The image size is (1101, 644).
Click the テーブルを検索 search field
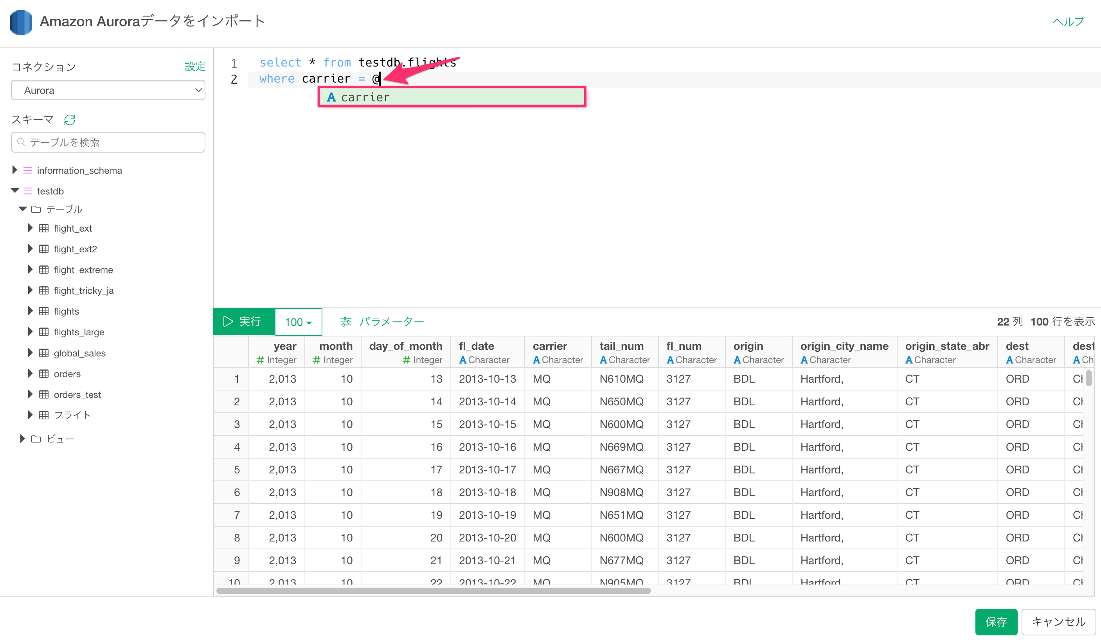pyautogui.click(x=108, y=142)
